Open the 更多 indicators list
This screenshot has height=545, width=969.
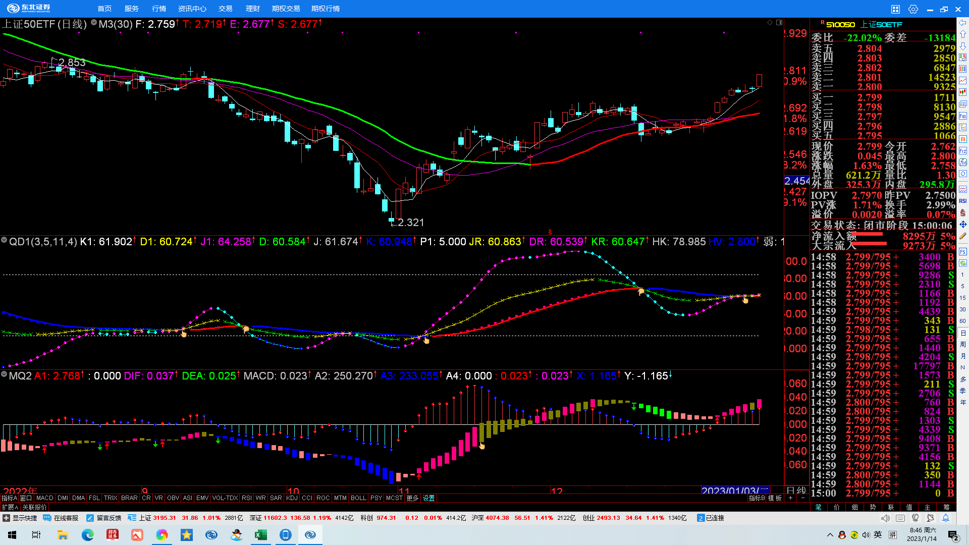pos(412,498)
